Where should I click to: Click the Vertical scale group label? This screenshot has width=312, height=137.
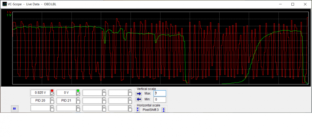[146, 89]
